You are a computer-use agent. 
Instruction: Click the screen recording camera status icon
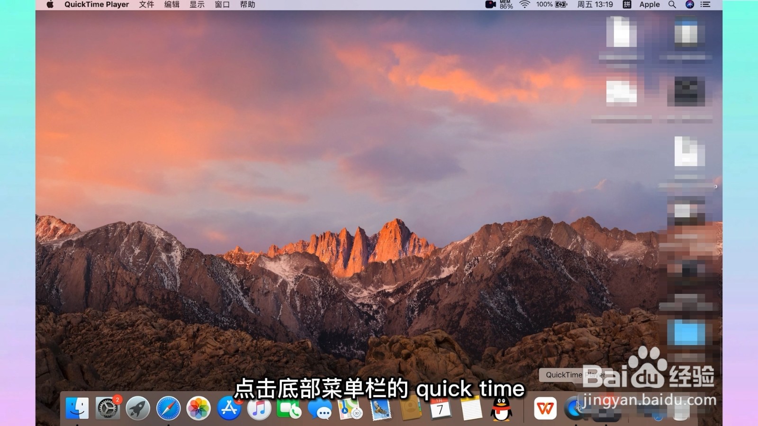pyautogui.click(x=491, y=5)
